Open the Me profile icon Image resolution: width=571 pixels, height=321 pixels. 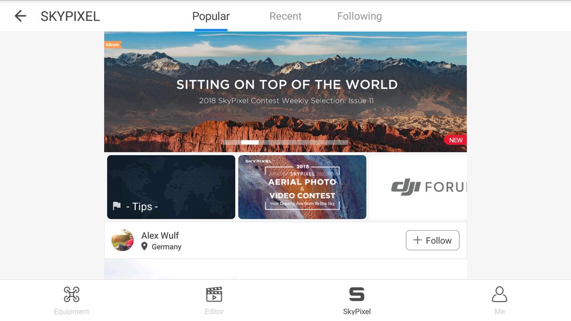499,294
